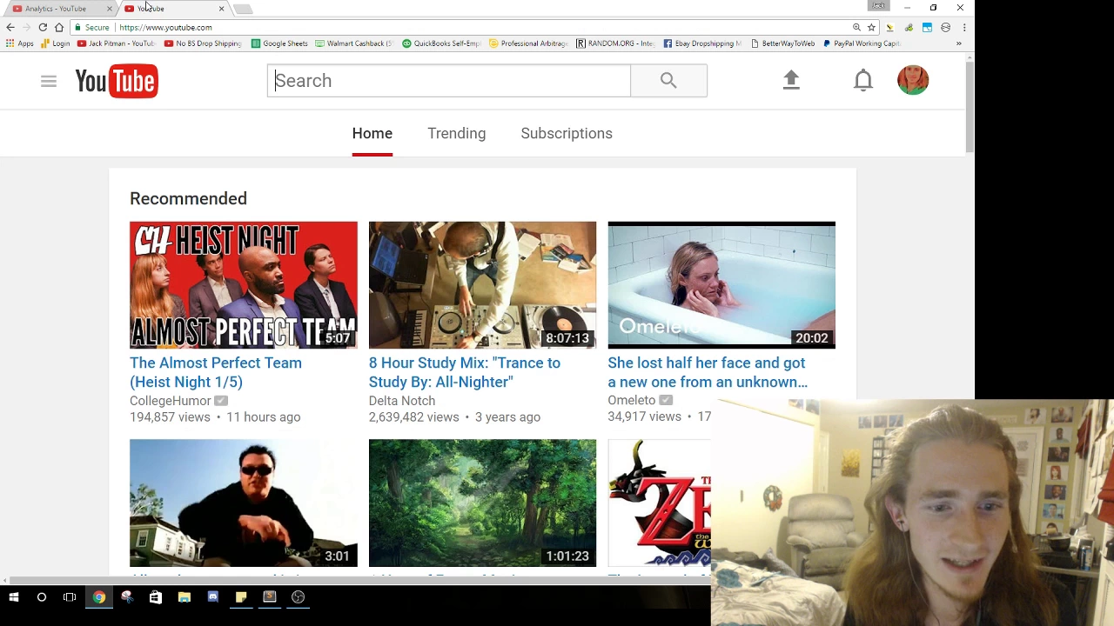Click the search magnifier button
Screen dimensions: 1114x626
(668, 81)
